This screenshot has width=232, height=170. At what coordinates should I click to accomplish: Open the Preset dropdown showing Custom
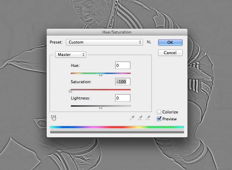click(104, 42)
